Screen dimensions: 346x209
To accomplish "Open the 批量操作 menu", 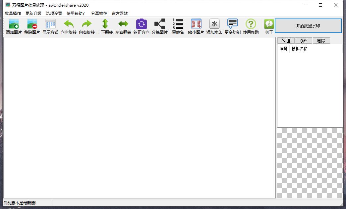I will click(x=13, y=14).
